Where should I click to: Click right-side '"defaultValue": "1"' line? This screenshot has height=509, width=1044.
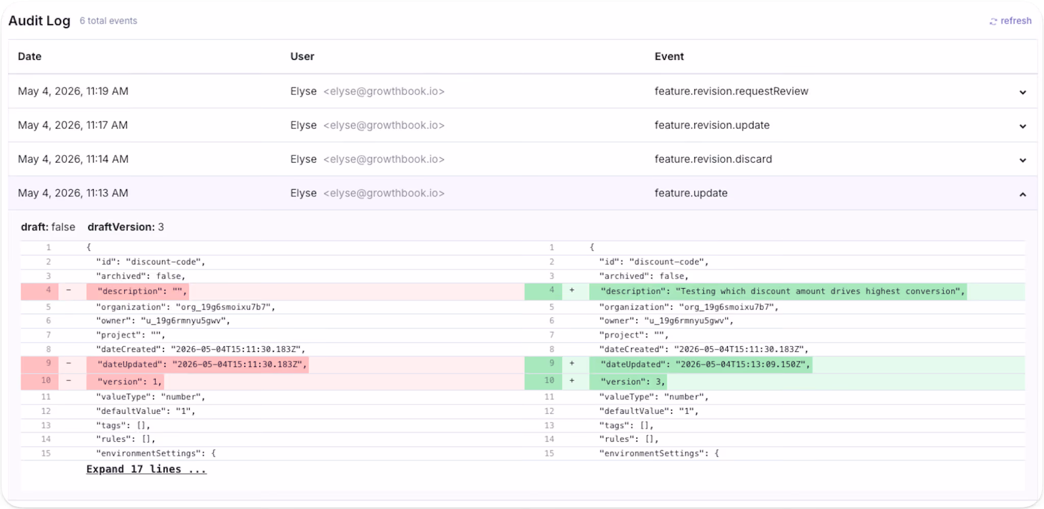(648, 411)
